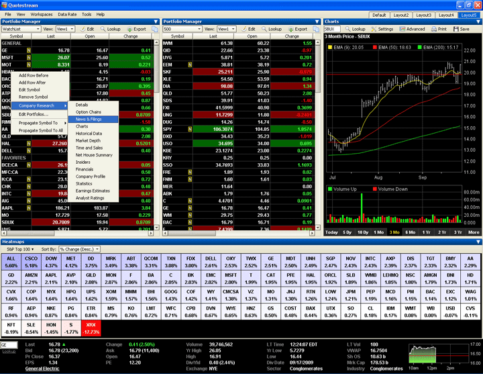
Task: Click Lookup magnifier in Charts toolbar
Action: click(348, 30)
